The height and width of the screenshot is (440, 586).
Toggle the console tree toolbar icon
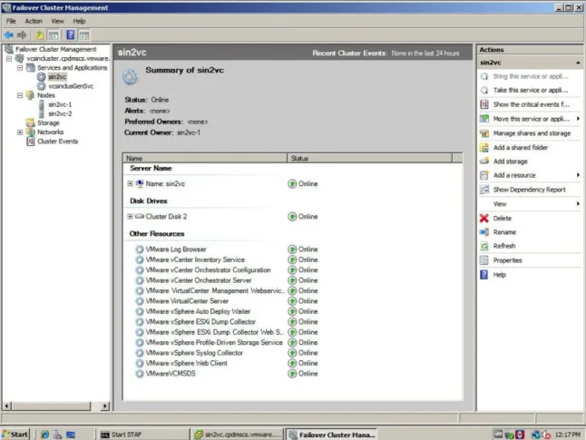point(54,35)
